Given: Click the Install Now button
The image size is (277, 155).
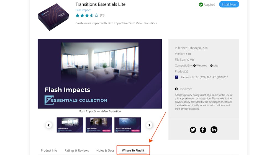Looking at the screenshot, I should coord(229,4).
